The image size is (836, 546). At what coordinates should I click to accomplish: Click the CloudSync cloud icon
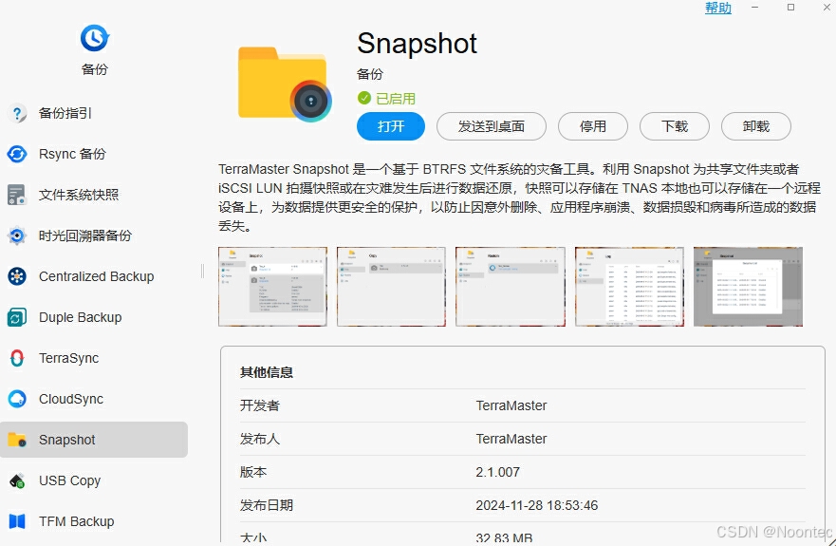(17, 399)
